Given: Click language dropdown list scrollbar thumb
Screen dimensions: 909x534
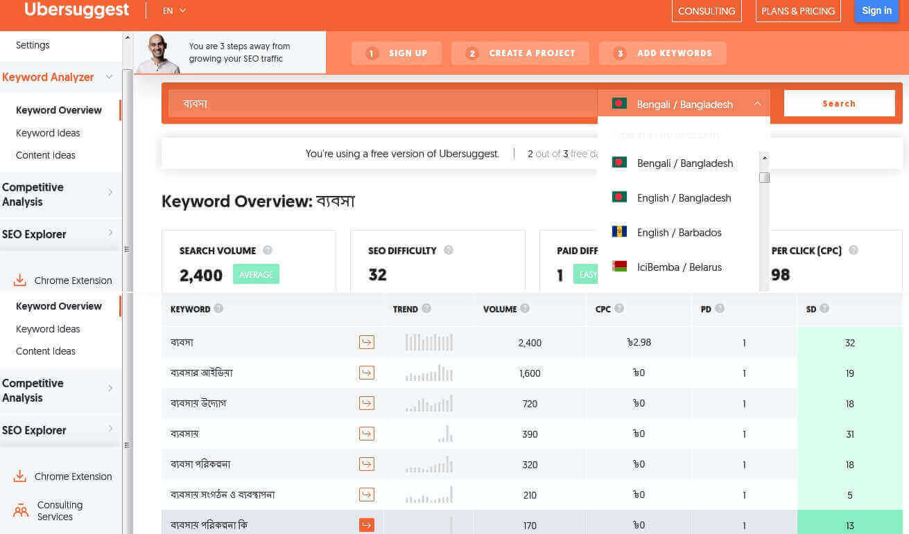Looking at the screenshot, I should tap(764, 177).
